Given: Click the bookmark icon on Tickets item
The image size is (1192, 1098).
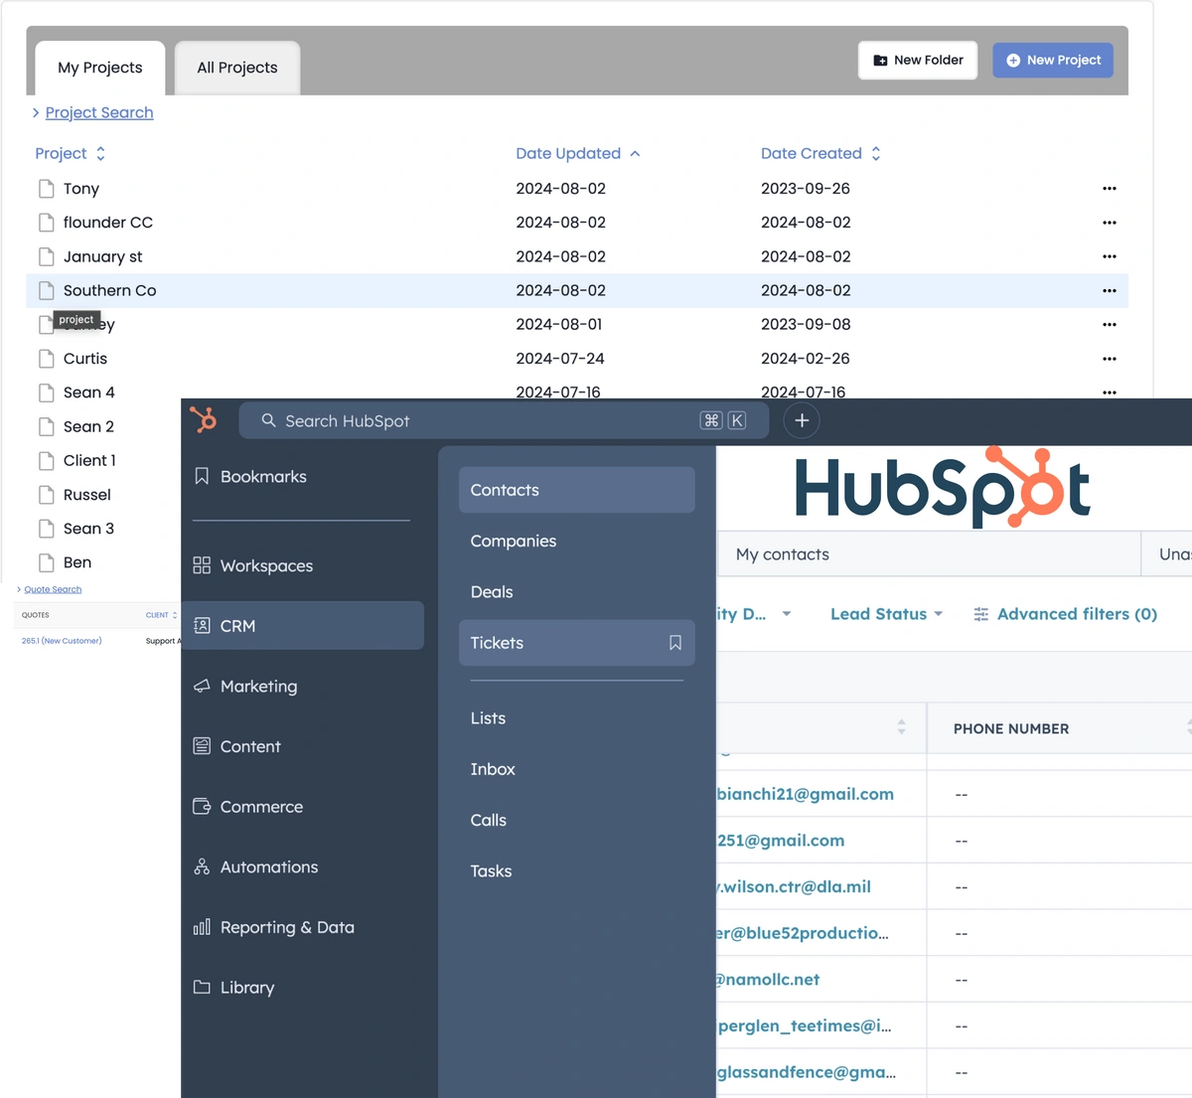Looking at the screenshot, I should click(x=675, y=643).
